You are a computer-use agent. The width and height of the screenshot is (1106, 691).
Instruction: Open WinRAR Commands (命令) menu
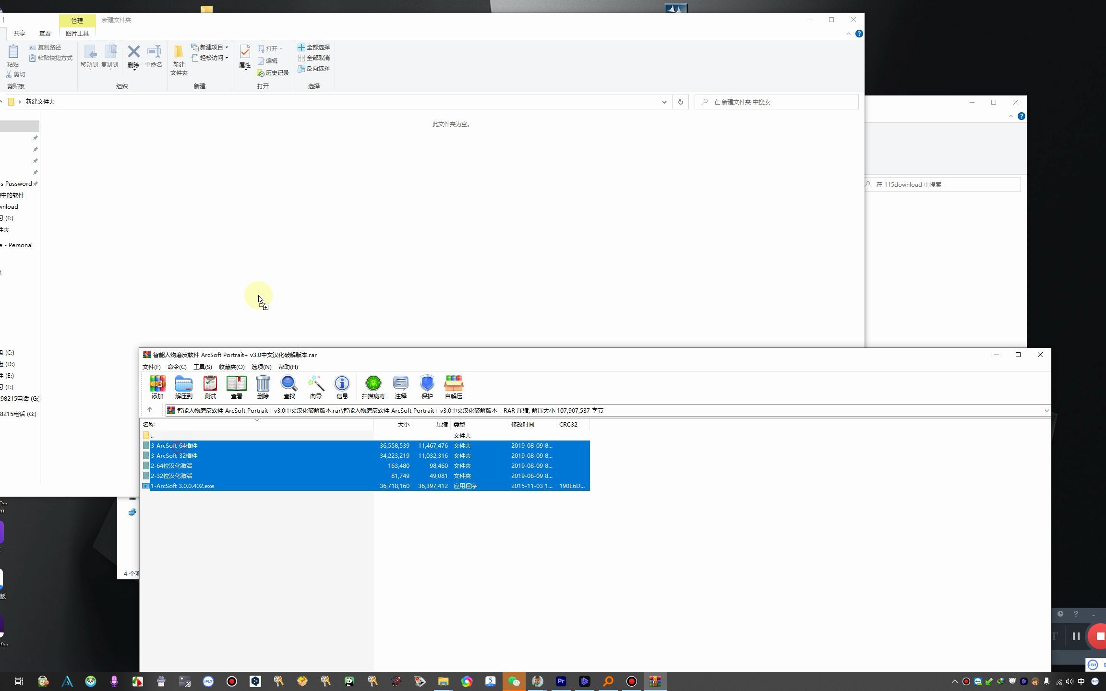(x=177, y=367)
